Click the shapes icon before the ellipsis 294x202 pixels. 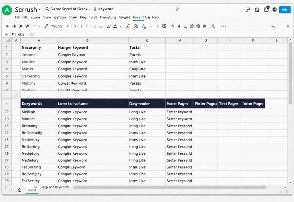[x=213, y=26]
